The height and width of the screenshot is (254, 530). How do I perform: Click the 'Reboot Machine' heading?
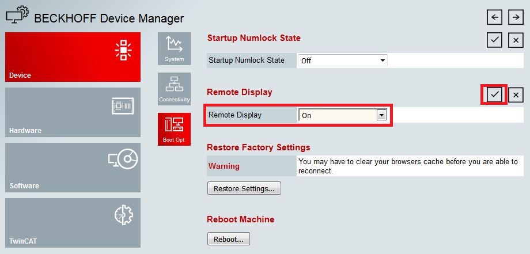tap(240, 219)
